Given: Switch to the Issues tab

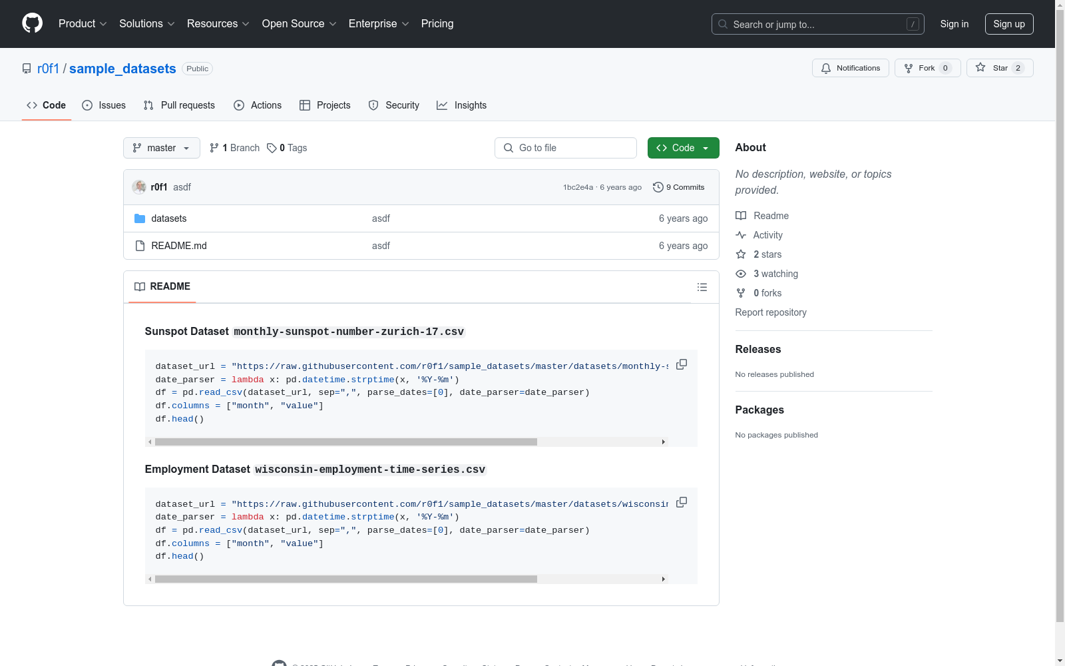Looking at the screenshot, I should click(104, 105).
